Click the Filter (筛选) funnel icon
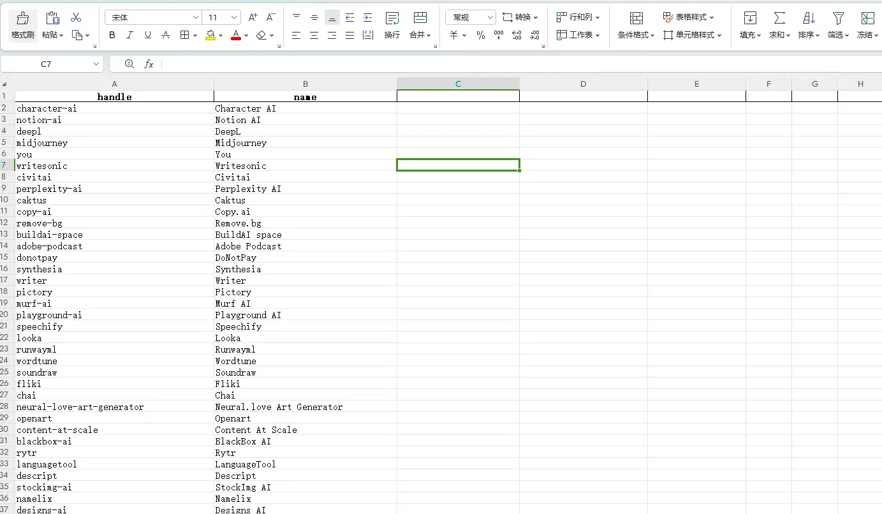 tap(839, 18)
